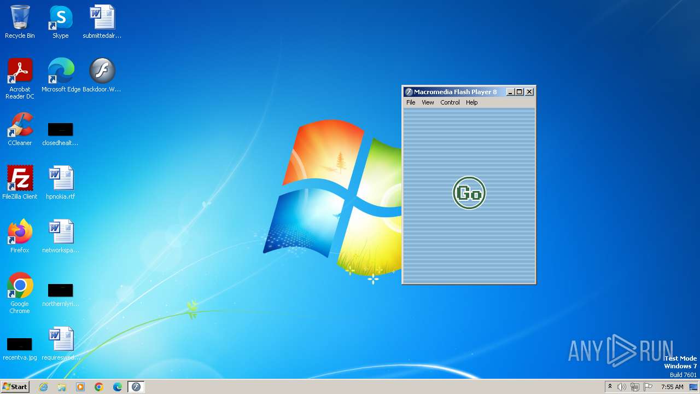Image resolution: width=700 pixels, height=394 pixels.
Task: Select the Firefox desktop shortcut
Action: point(20,236)
